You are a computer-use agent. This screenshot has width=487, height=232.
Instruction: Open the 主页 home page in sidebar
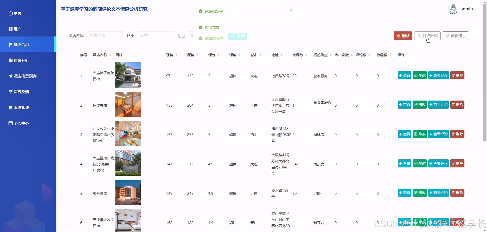28,13
